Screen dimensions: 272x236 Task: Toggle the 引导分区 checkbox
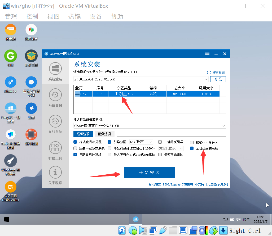tap(109, 142)
